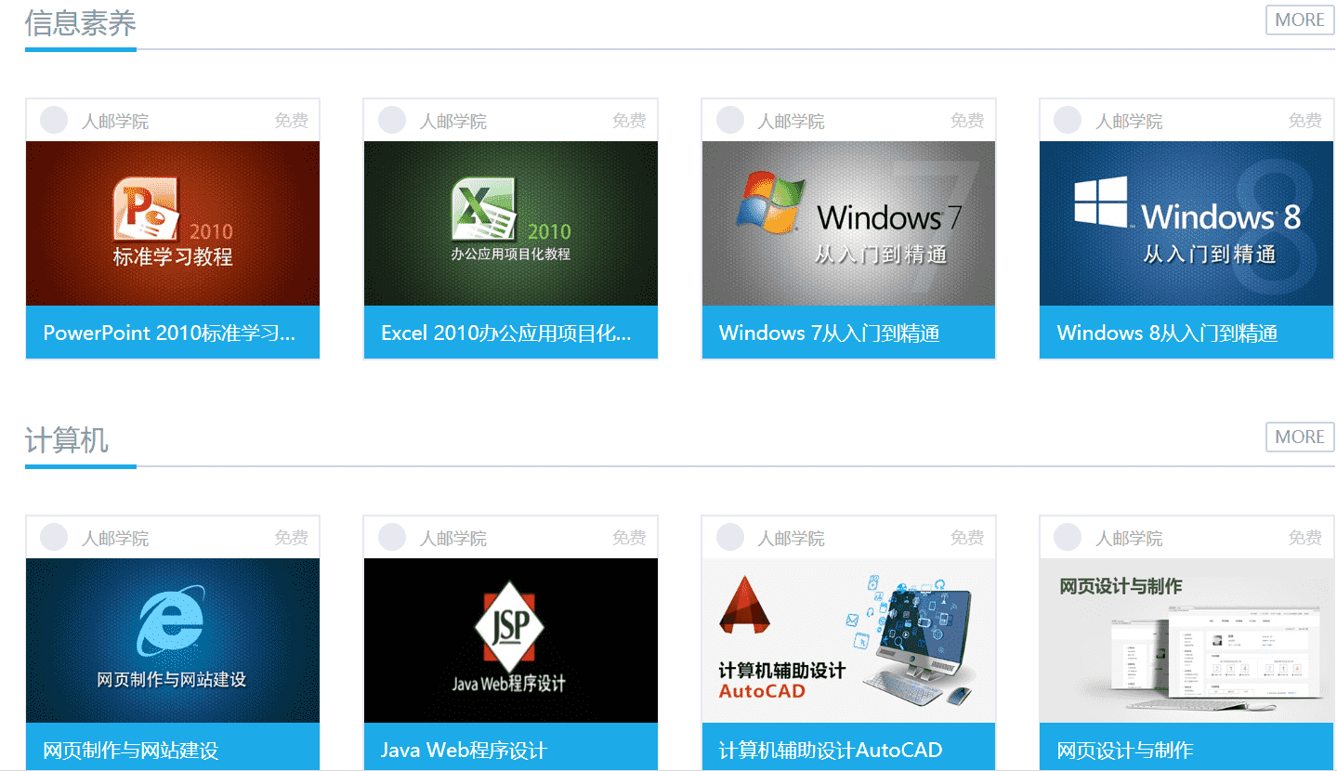Open 网页设计与制作 course thumbnail

tap(1186, 640)
